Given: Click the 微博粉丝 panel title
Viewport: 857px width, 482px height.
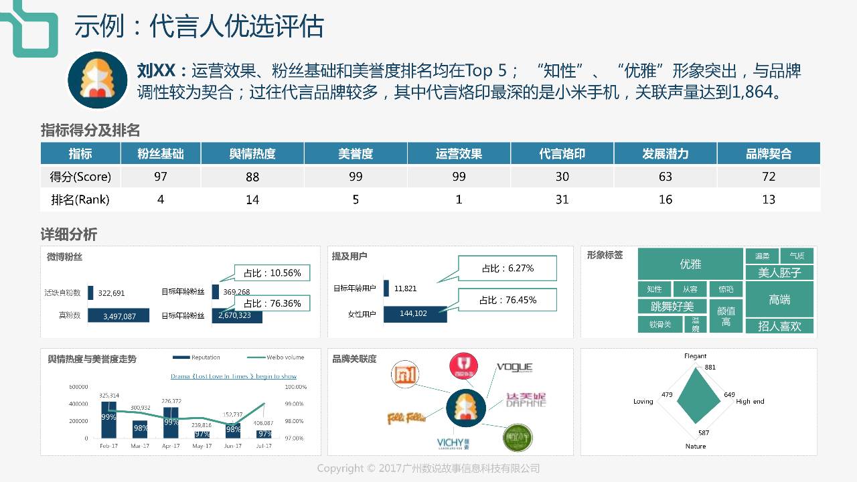Looking at the screenshot, I should click(x=65, y=256).
